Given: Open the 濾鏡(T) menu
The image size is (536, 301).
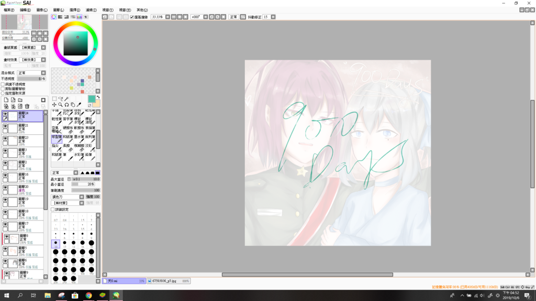Looking at the screenshot, I should (x=91, y=10).
